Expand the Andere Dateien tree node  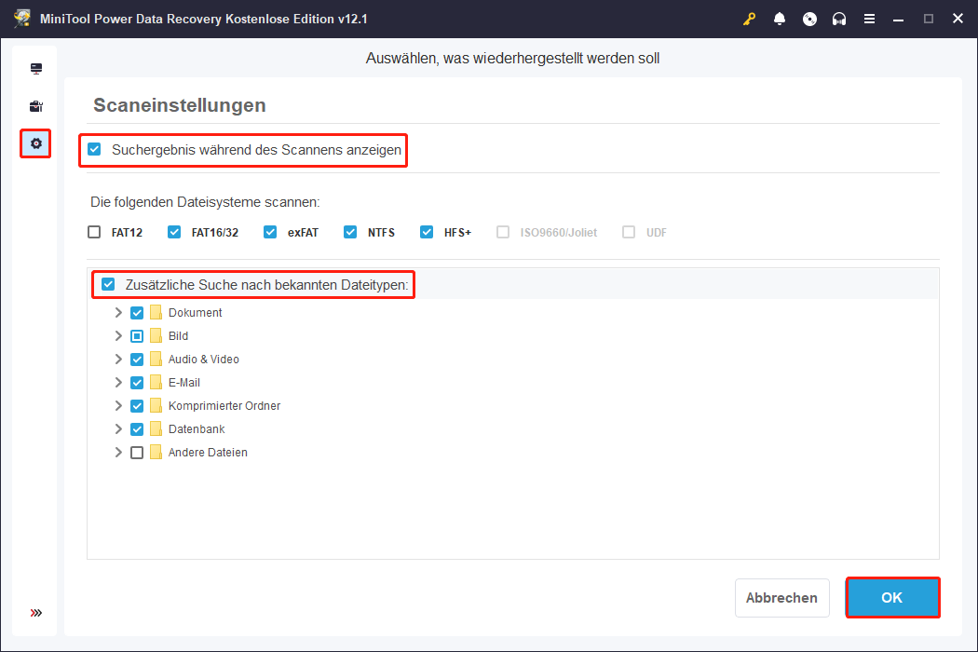point(118,453)
